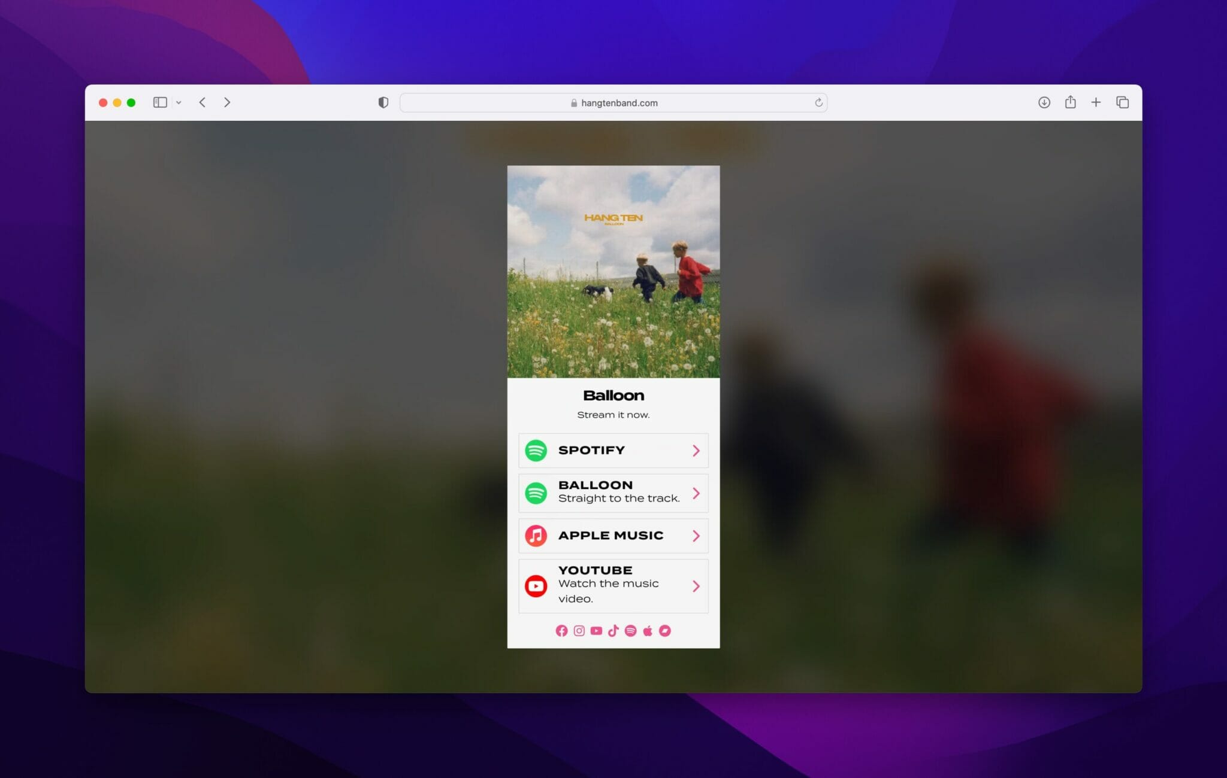Reload the page with refresh icon
This screenshot has height=778, width=1227.
(x=818, y=102)
